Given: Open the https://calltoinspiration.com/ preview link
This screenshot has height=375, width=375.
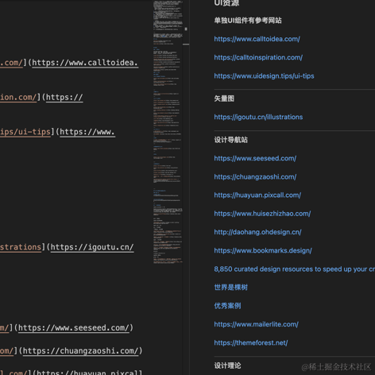Looking at the screenshot, I should click(258, 58).
